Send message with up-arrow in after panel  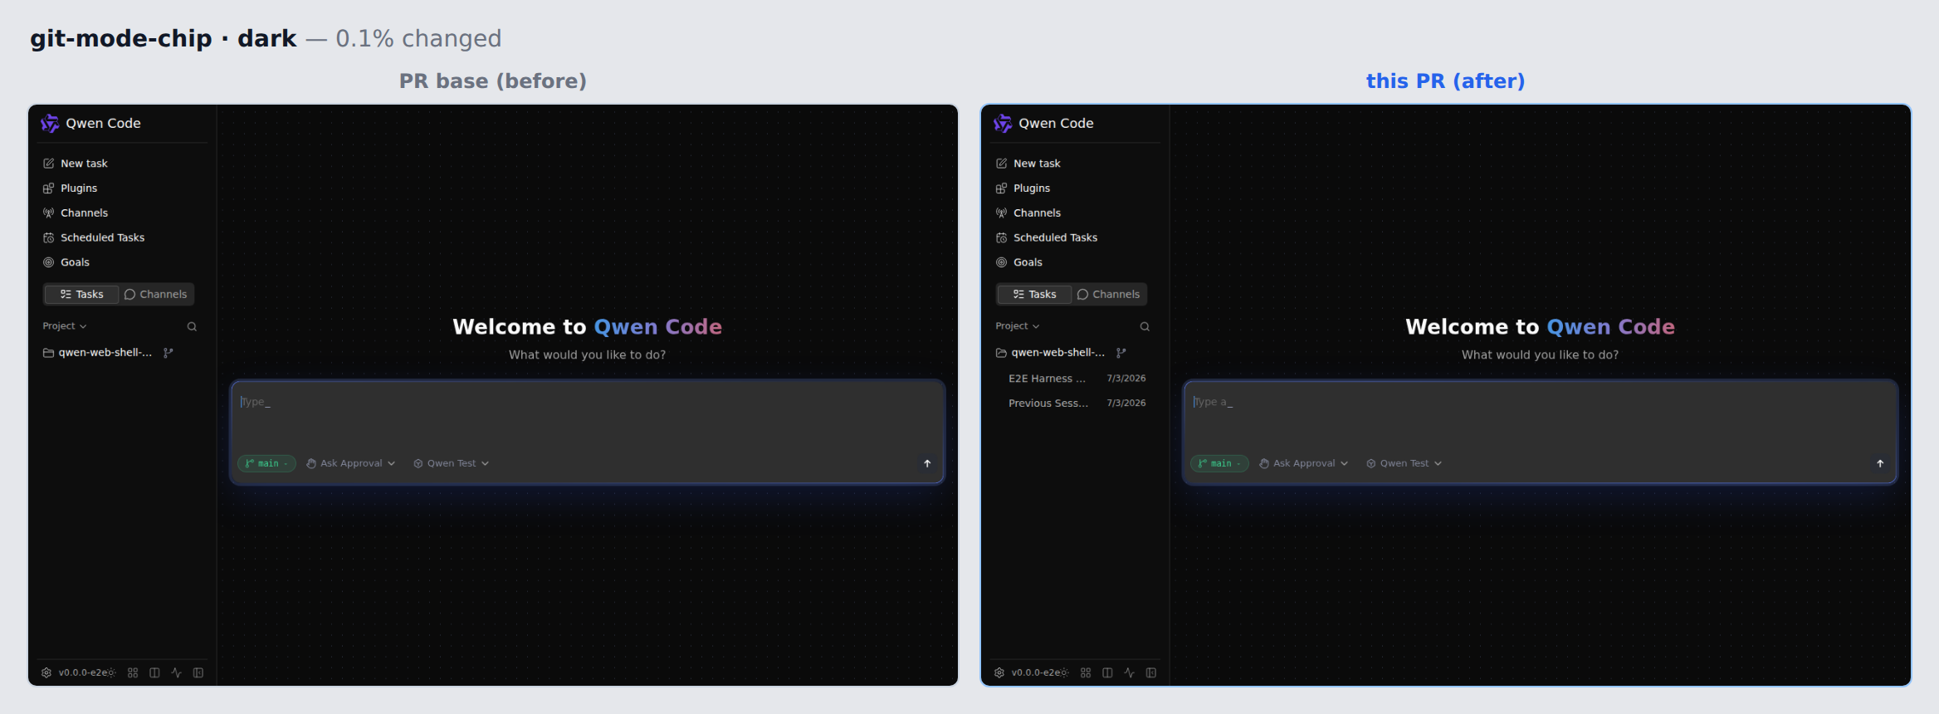click(1880, 463)
